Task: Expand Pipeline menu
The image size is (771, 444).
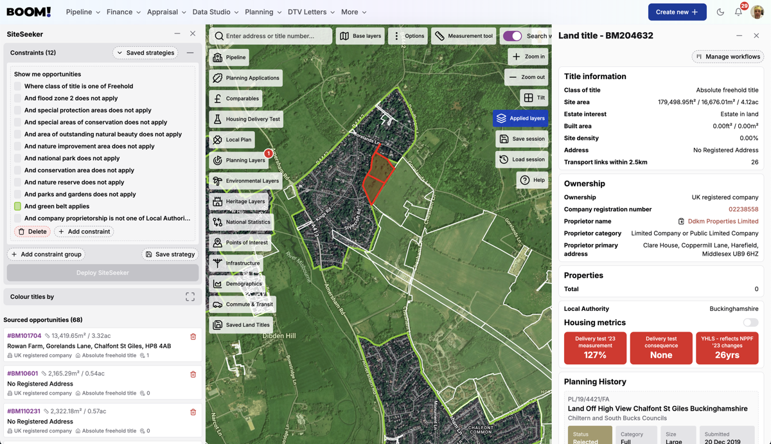Action: click(83, 12)
